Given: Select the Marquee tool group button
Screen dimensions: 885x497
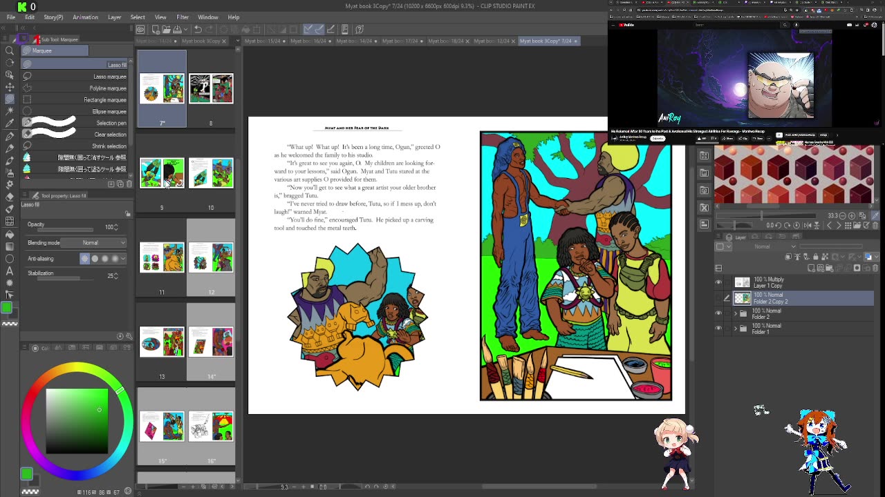Looking at the screenshot, I should (x=54, y=50).
